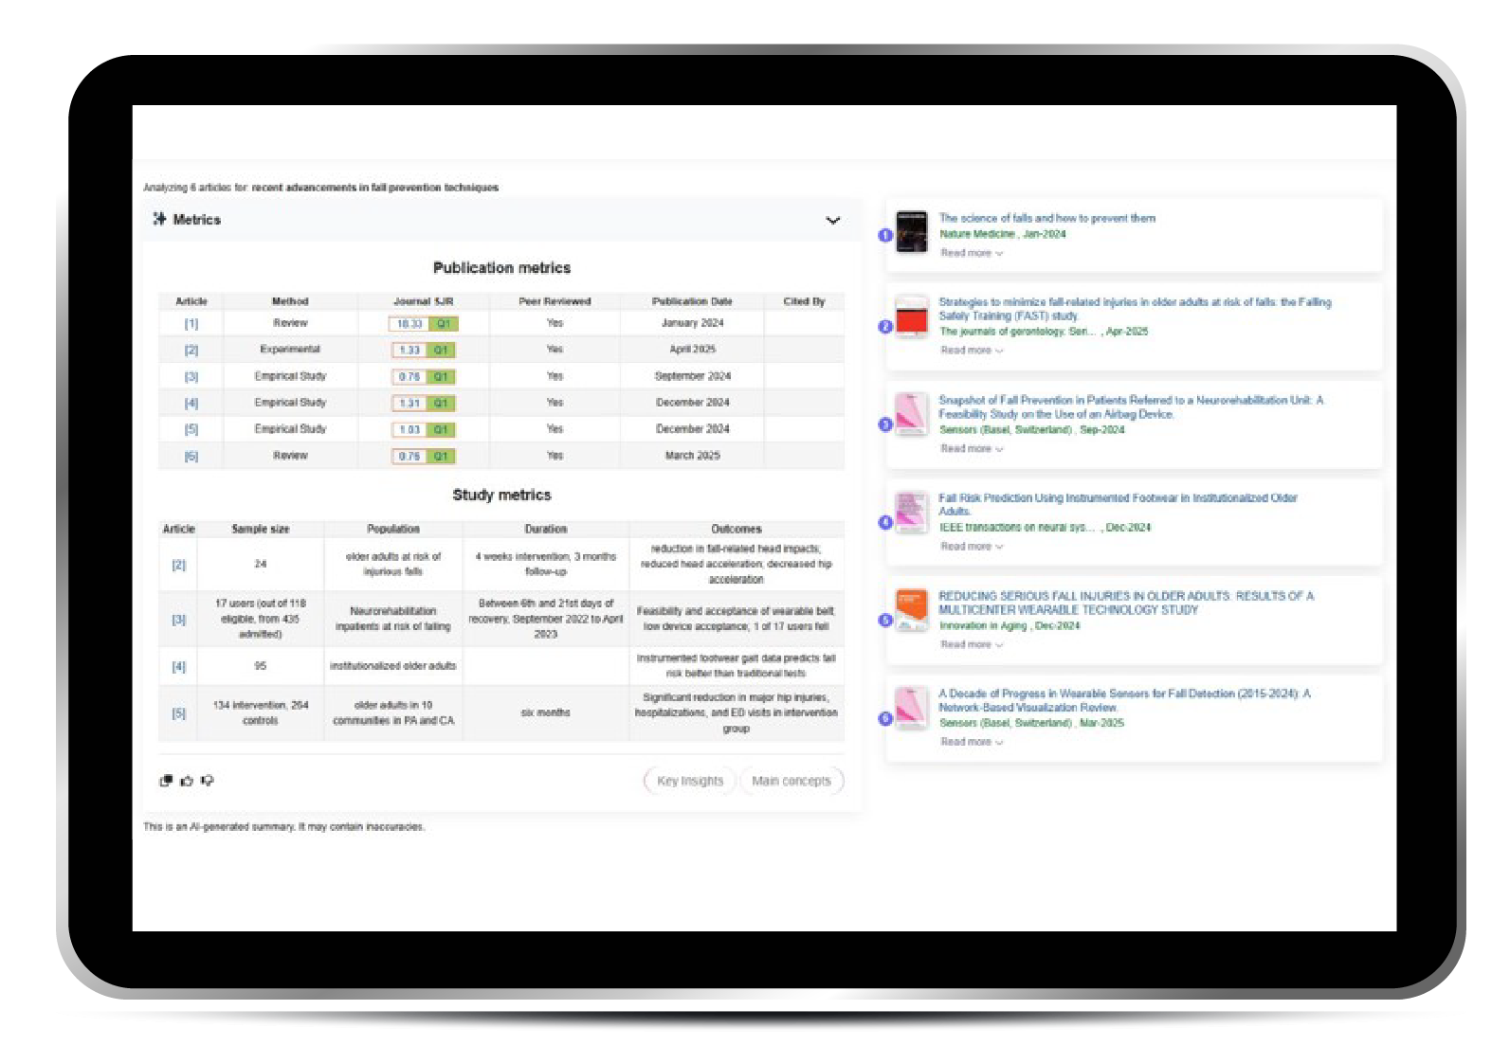Image resolution: width=1510 pixels, height=1064 pixels.
Task: Open the FAST study article title link
Action: click(x=1134, y=302)
